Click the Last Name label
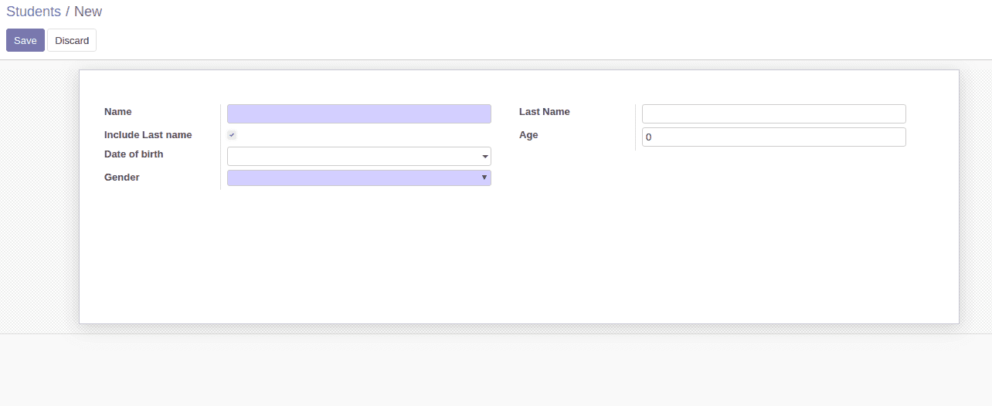The image size is (992, 406). 545,112
